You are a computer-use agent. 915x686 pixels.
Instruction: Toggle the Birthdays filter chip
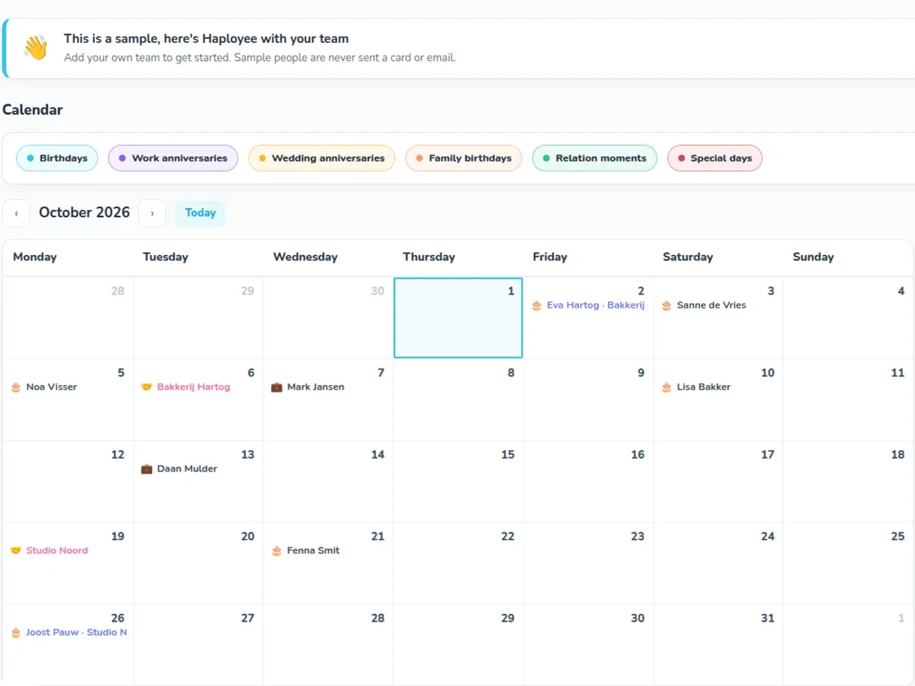57,159
